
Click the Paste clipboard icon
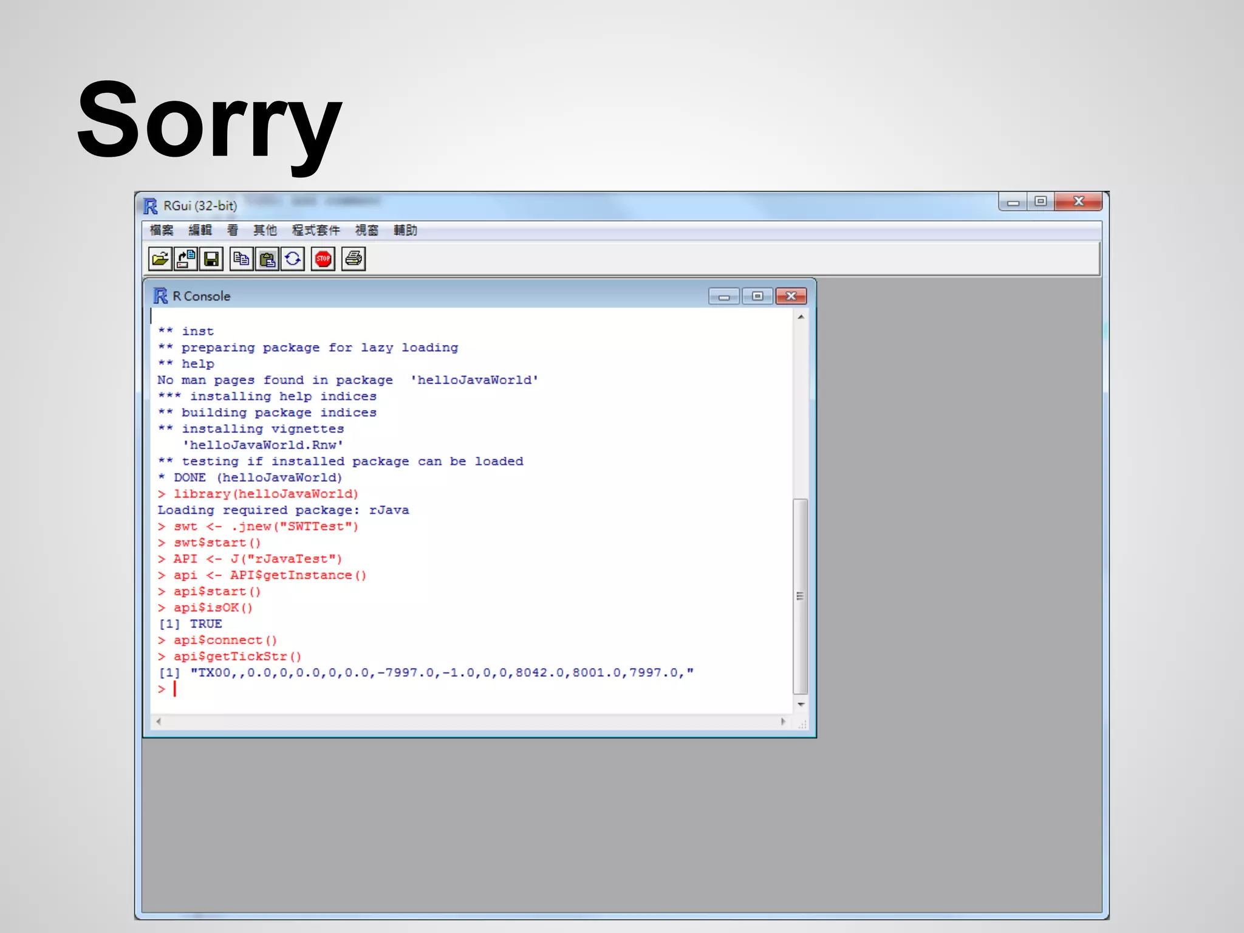pyautogui.click(x=267, y=259)
